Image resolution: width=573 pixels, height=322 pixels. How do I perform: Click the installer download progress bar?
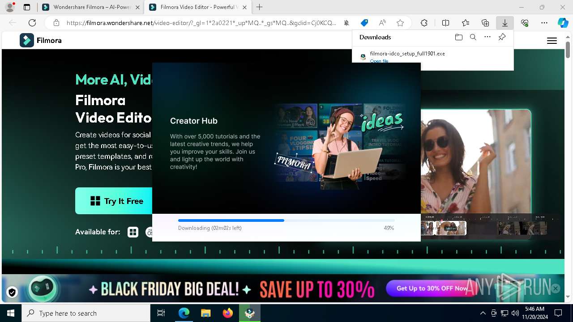pyautogui.click(x=286, y=220)
